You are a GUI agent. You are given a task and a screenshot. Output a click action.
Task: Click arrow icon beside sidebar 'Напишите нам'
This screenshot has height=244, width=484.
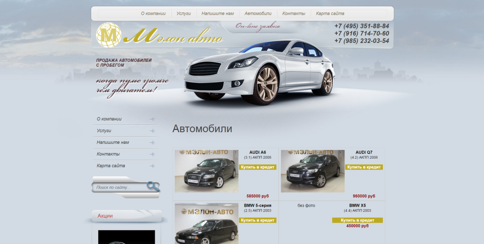(x=152, y=143)
